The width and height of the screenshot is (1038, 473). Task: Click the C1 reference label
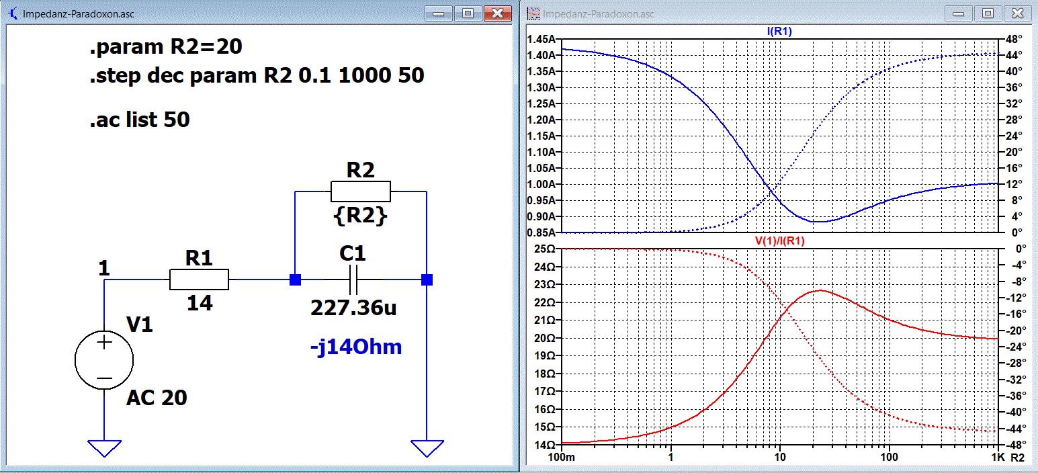coord(353,253)
